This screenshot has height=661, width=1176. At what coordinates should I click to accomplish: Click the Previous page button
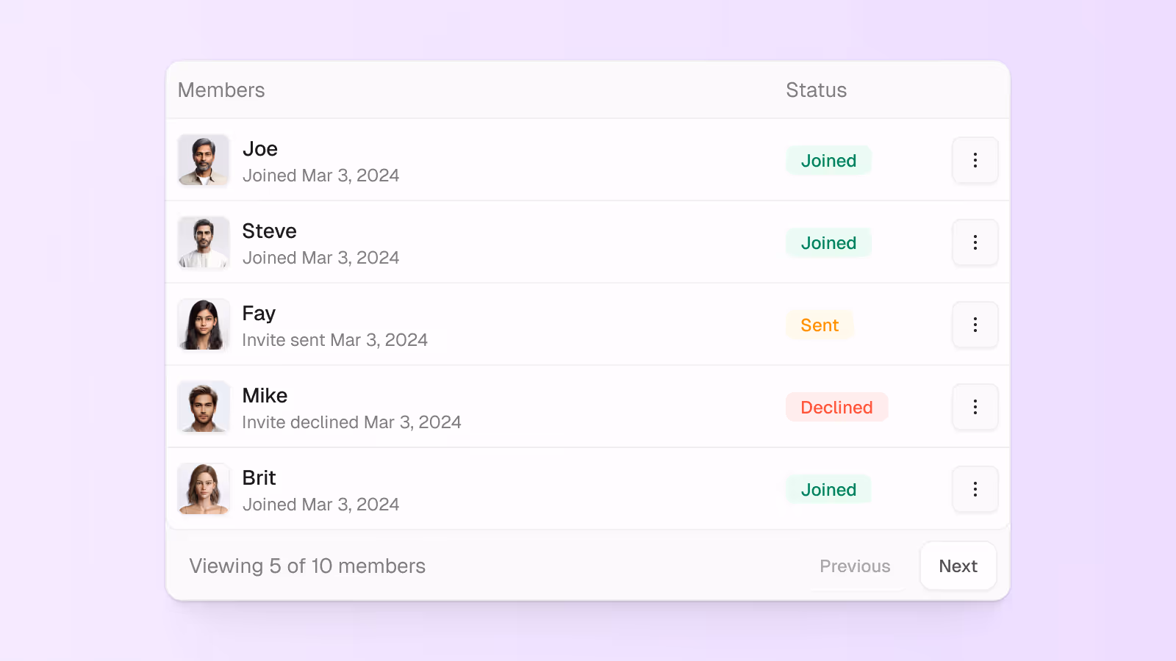[x=855, y=566]
